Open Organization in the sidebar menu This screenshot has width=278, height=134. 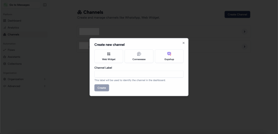(15, 79)
